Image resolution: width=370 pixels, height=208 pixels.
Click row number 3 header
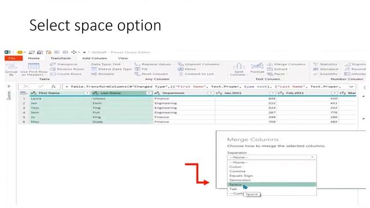[x=24, y=108]
